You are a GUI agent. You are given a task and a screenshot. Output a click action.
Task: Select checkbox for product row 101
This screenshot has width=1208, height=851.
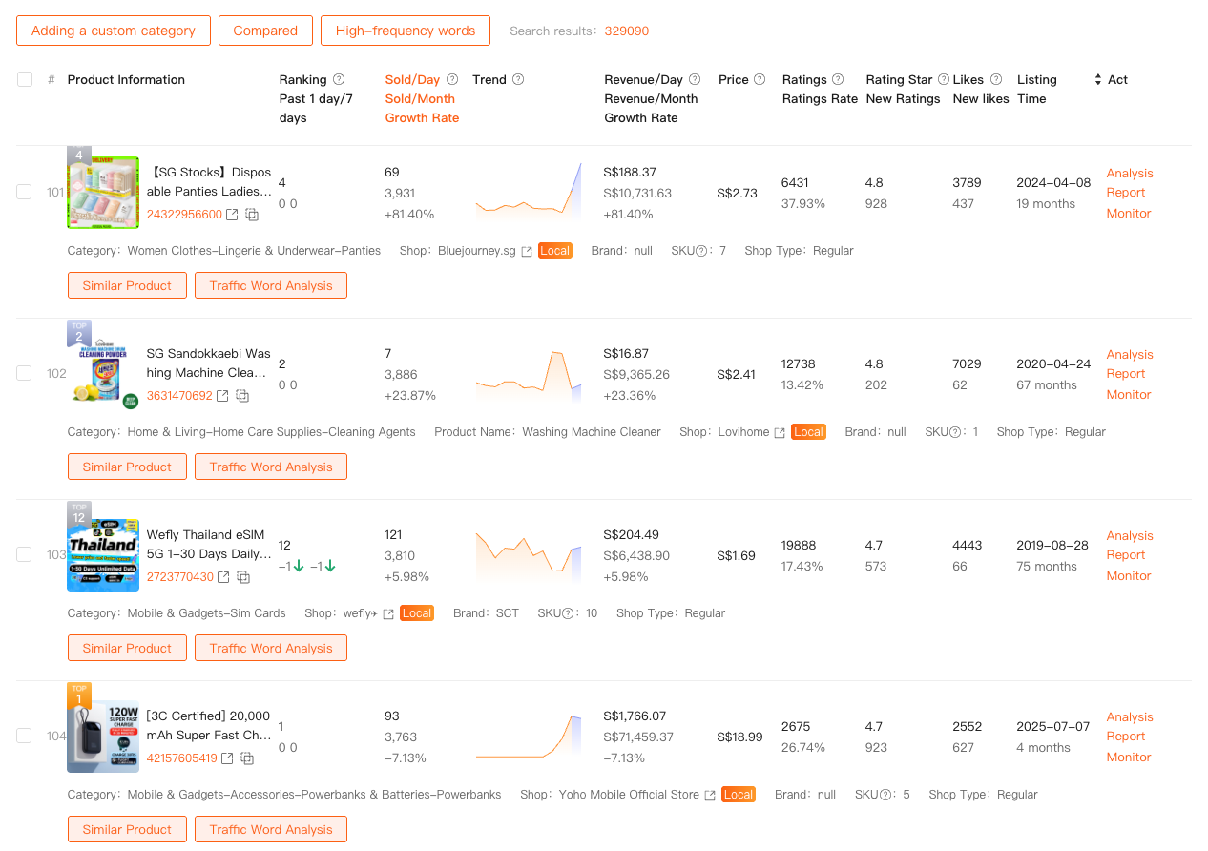pos(24,192)
